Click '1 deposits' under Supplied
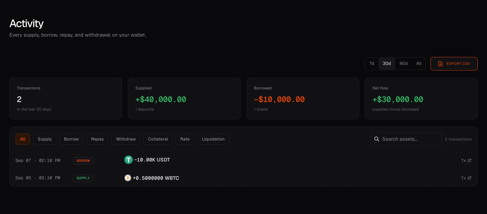Viewport: 487px width, 214px height. 144,109
